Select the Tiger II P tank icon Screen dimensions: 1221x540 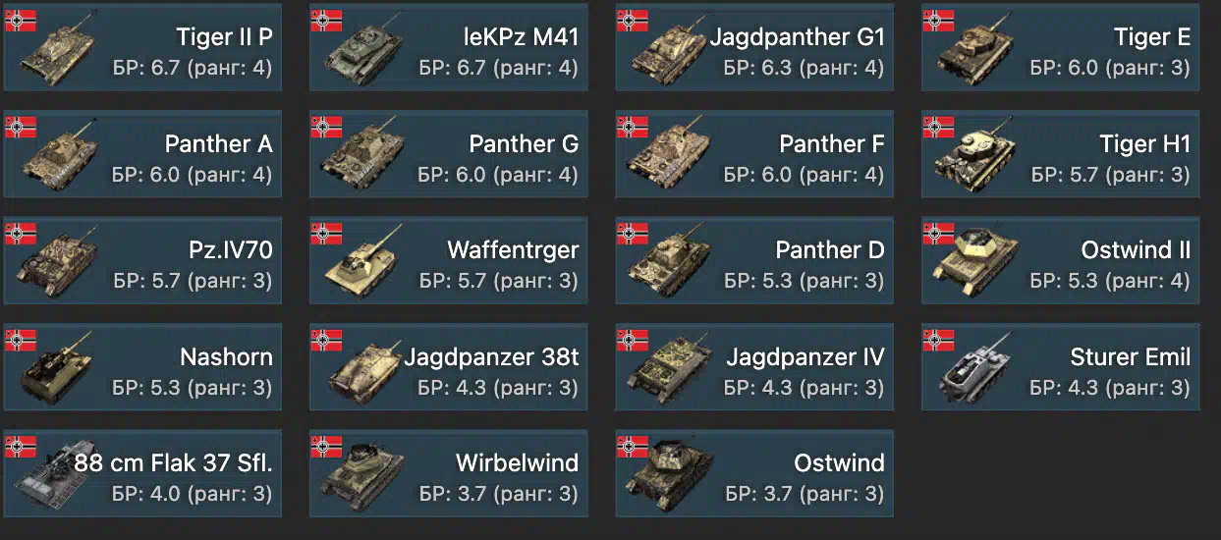tap(59, 51)
